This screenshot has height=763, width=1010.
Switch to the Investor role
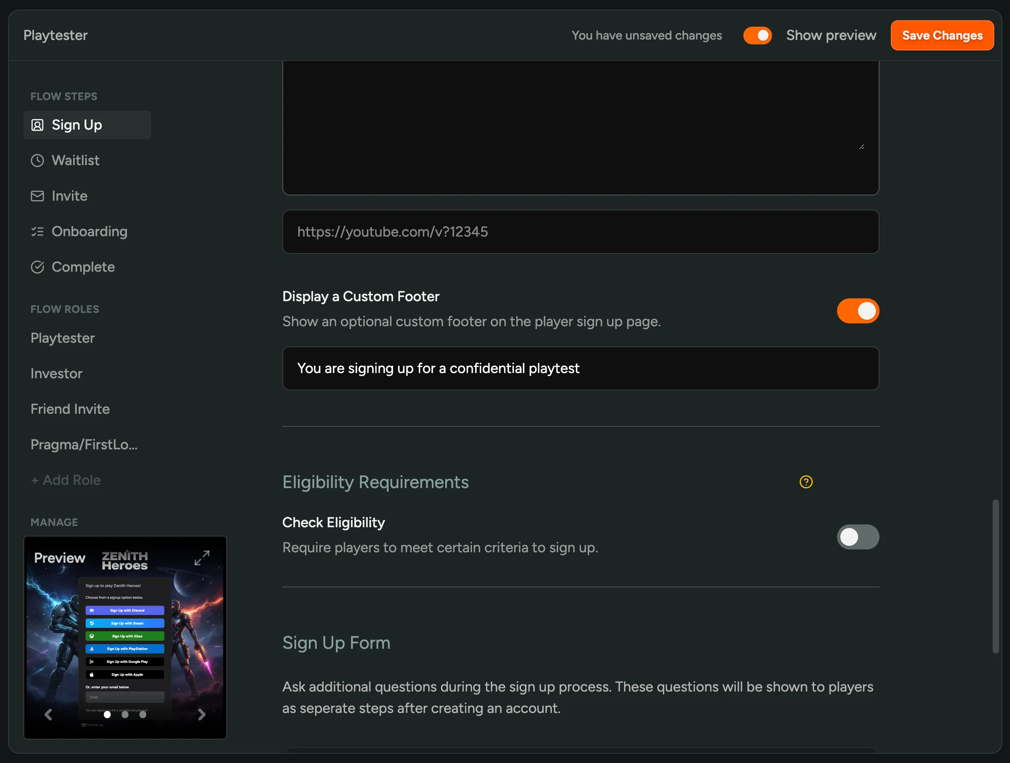(56, 373)
